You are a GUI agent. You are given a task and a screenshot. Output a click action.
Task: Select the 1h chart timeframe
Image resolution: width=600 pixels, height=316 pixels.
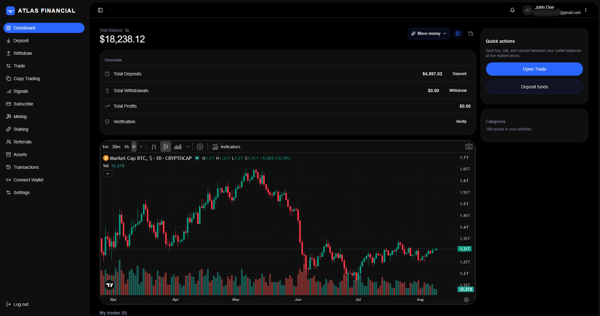click(127, 147)
